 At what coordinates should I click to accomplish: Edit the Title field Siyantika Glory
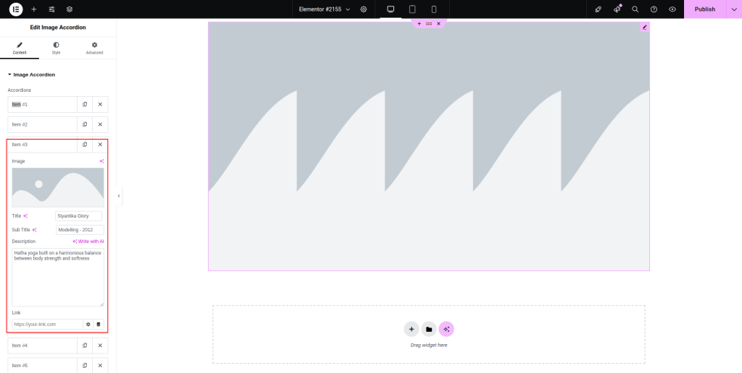(78, 215)
